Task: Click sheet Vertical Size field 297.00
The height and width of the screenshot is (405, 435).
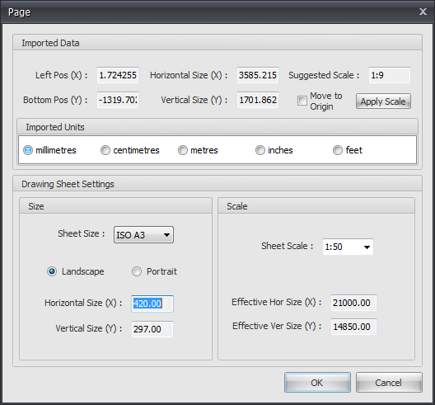Action: point(152,329)
